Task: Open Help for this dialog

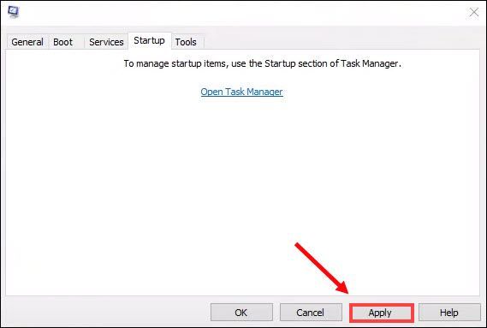Action: 449,313
